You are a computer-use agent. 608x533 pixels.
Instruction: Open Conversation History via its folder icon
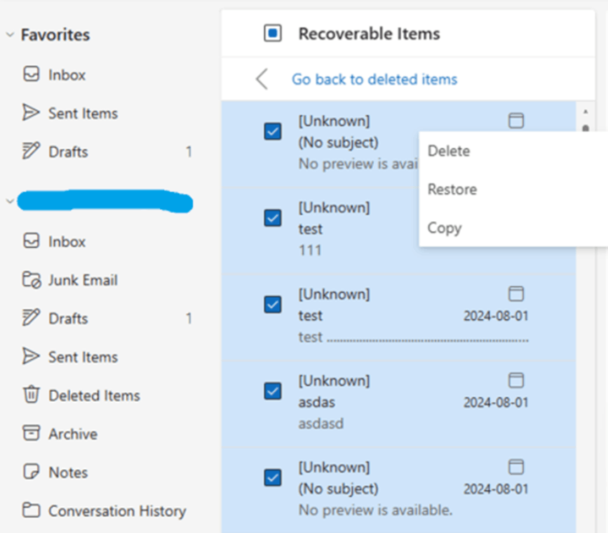[x=31, y=511]
